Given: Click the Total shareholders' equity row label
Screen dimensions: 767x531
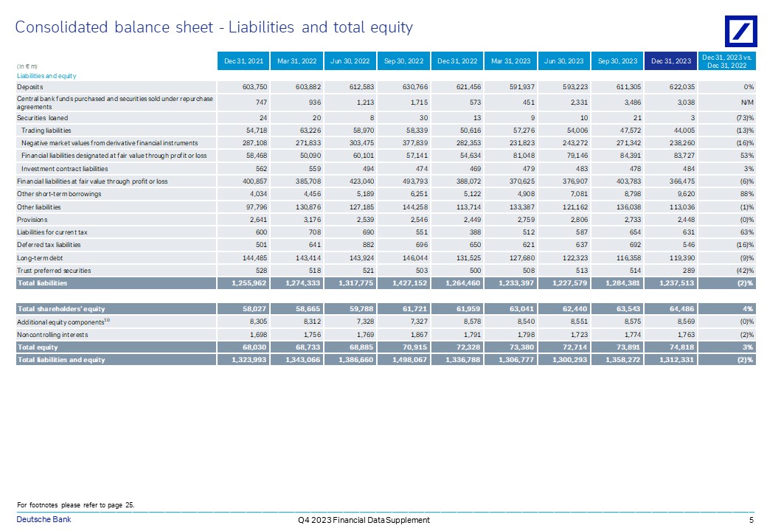Looking at the screenshot, I should 61,309.
